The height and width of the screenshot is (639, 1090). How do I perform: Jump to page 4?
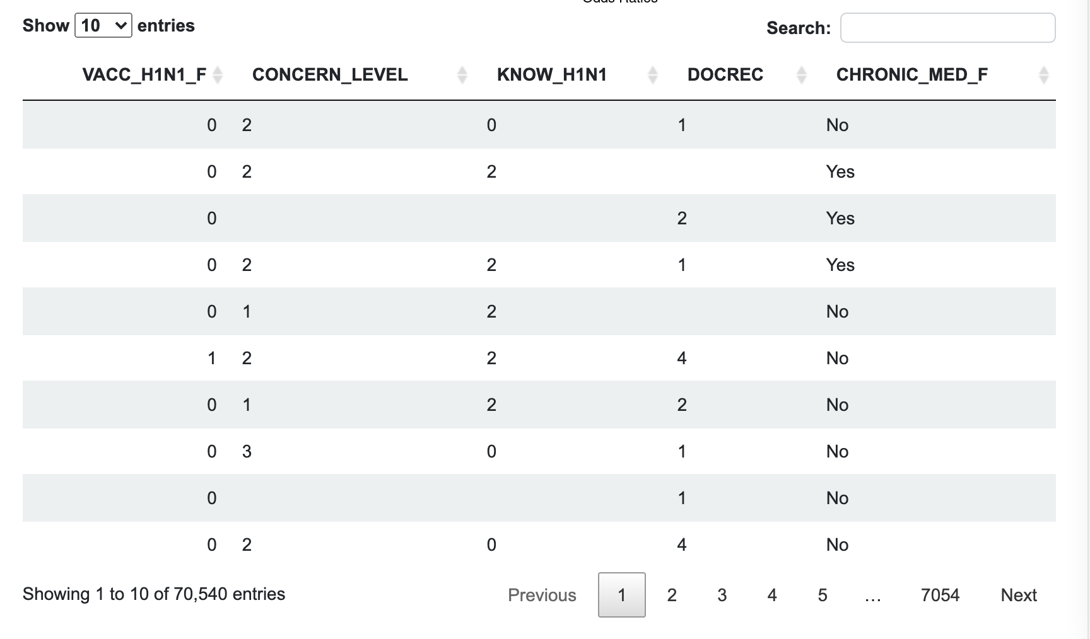772,595
